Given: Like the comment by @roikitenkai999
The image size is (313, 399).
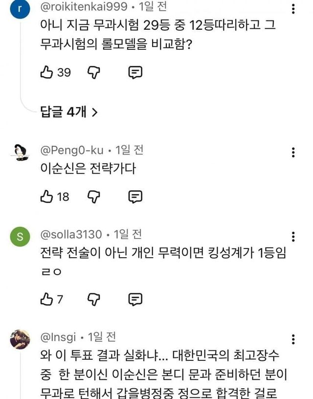Looking at the screenshot, I should coord(46,73).
